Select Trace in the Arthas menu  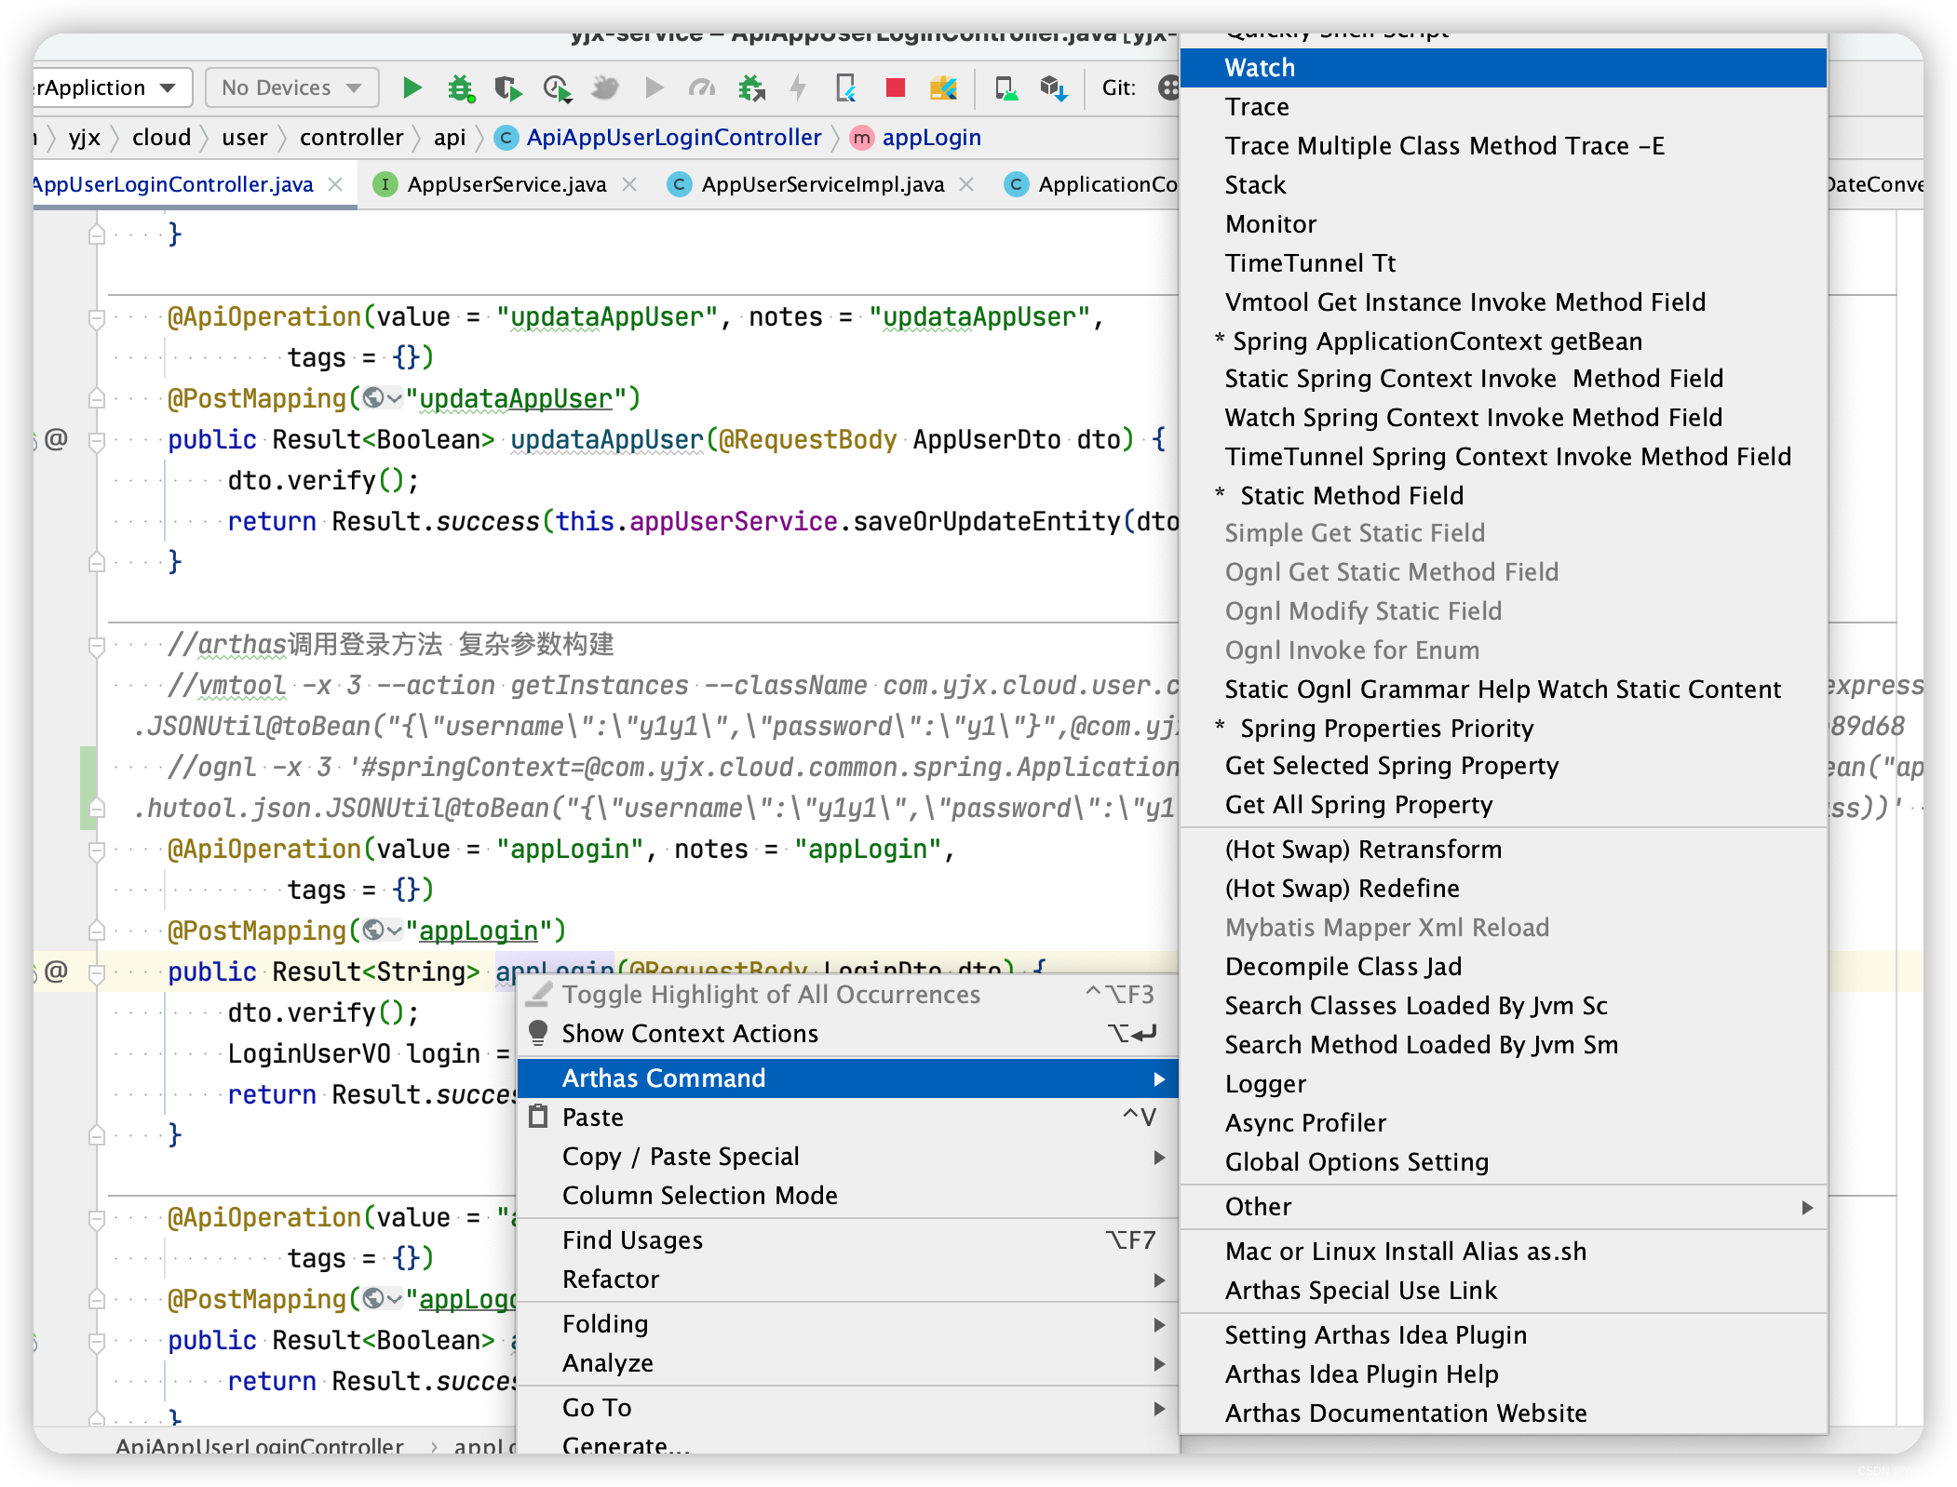(1503, 107)
